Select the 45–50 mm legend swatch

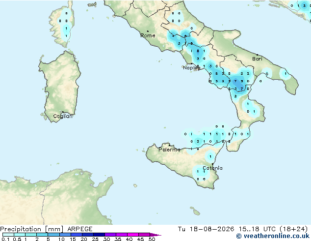(x=144, y=235)
